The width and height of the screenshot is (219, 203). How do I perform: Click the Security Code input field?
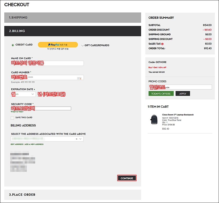[41, 108]
